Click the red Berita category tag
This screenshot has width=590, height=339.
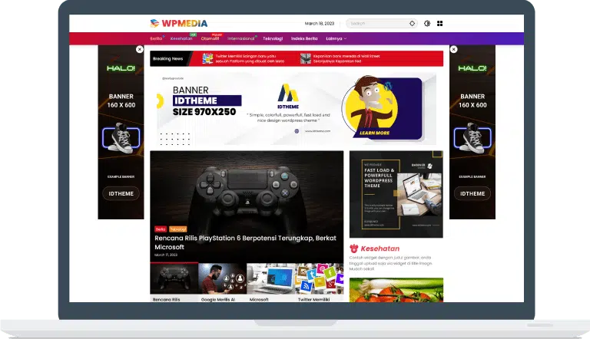coord(161,229)
